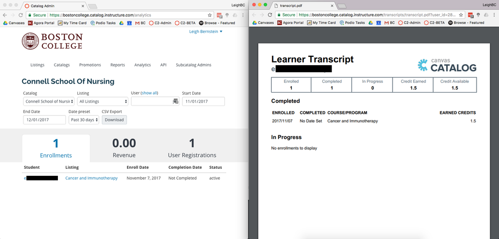Click the Boston College logo
Image resolution: width=499 pixels, height=239 pixels.
[x=52, y=41]
